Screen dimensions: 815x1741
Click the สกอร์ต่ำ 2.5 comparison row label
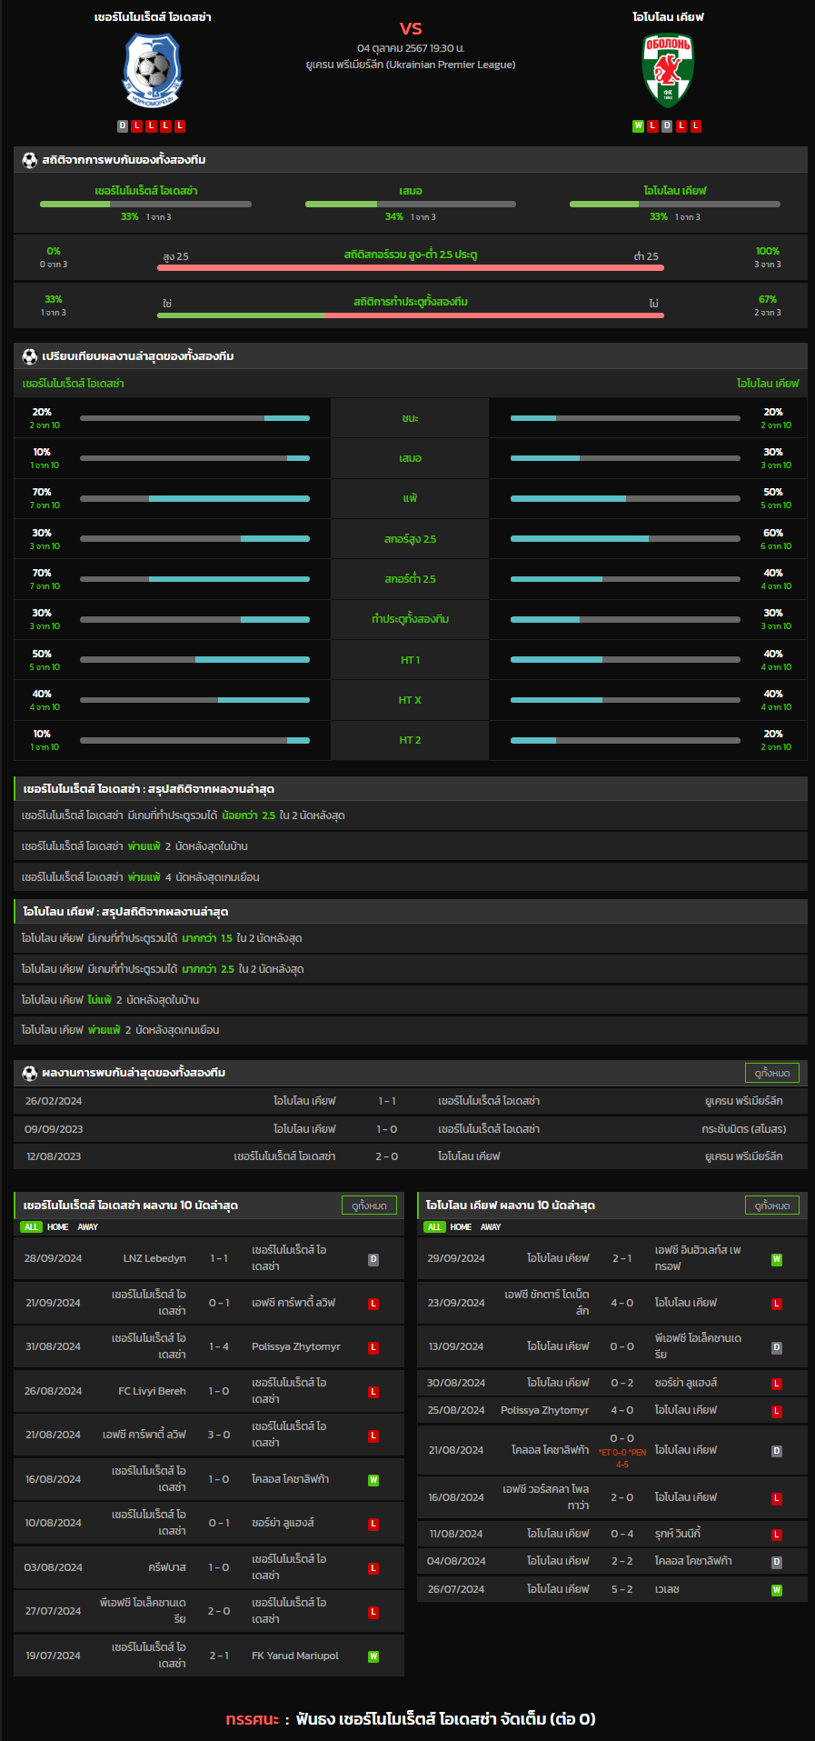[411, 579]
